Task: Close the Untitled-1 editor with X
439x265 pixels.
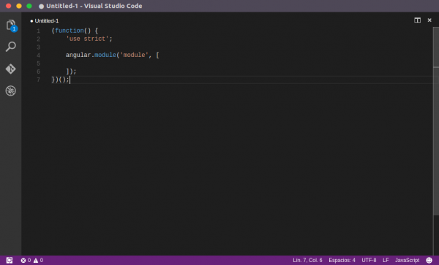Action: [x=429, y=20]
